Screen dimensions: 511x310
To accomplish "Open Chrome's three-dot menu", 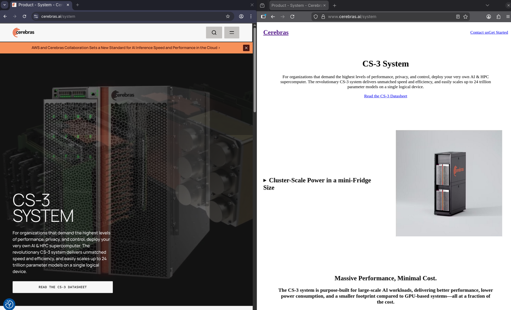I will click(x=251, y=16).
